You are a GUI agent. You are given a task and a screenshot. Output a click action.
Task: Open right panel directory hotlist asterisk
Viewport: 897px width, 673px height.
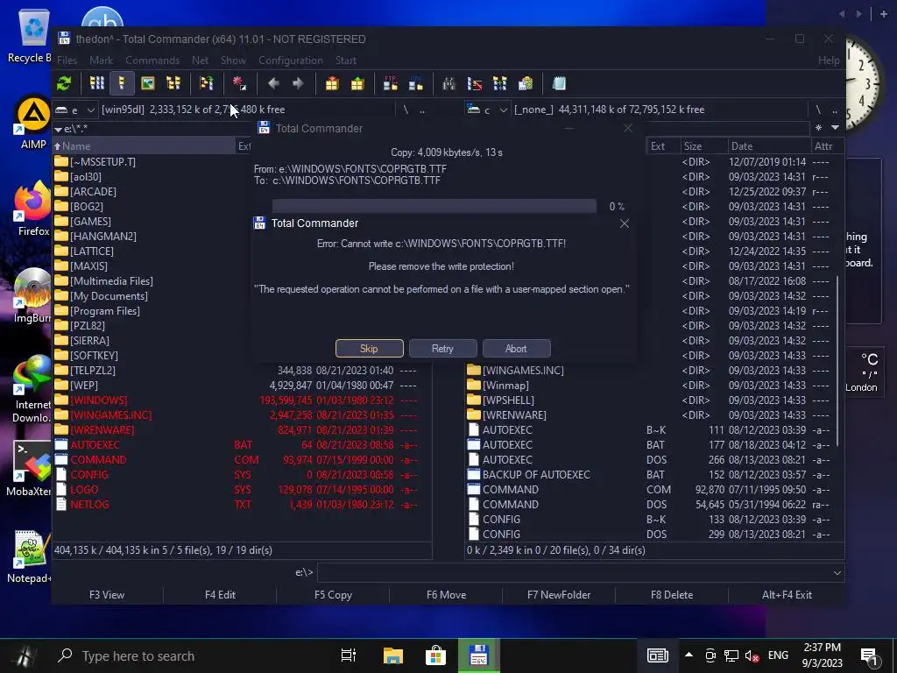pyautogui.click(x=819, y=128)
